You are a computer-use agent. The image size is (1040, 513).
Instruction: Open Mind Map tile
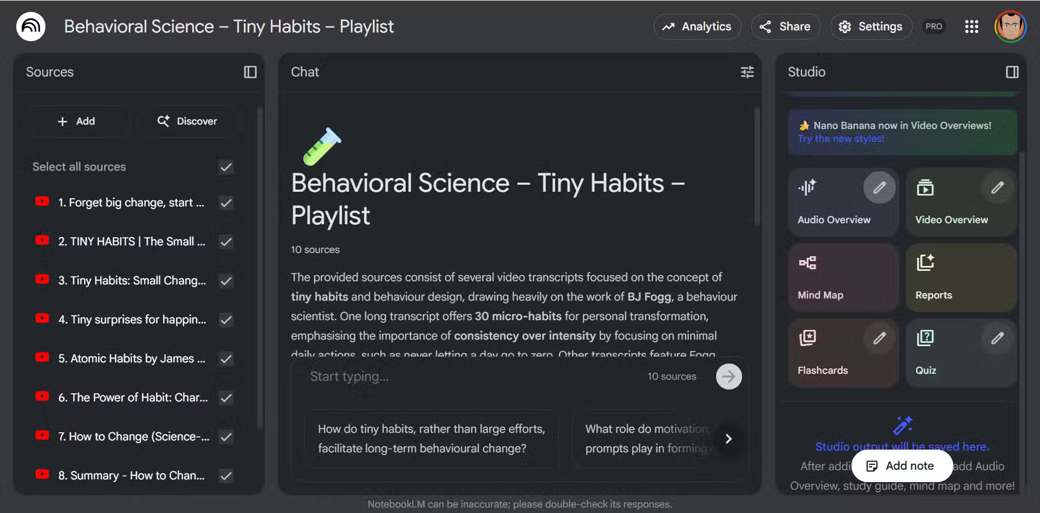click(843, 277)
